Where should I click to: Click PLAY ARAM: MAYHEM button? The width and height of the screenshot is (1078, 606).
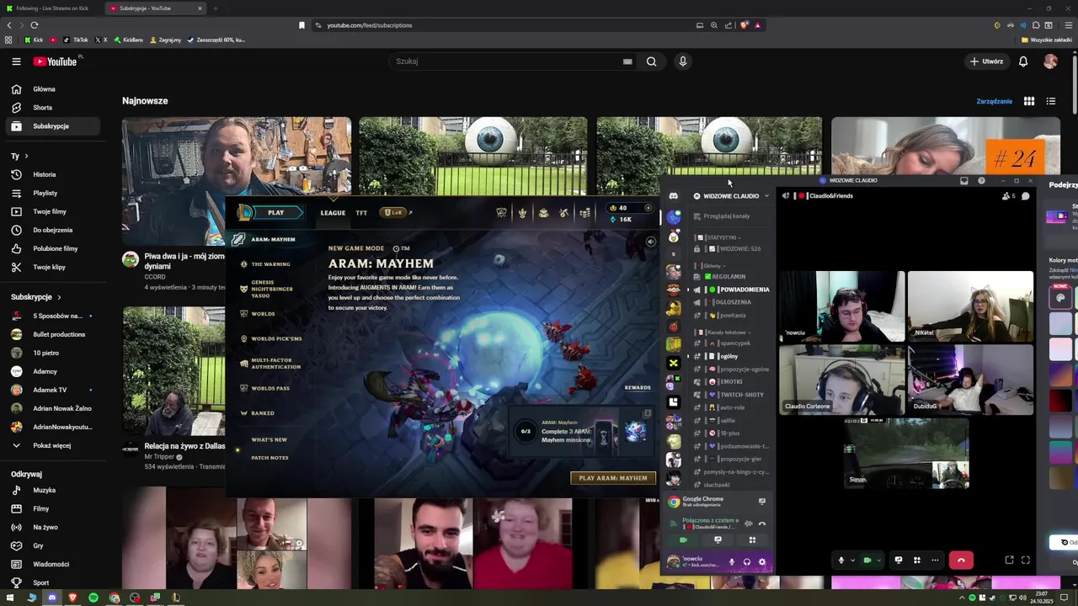coord(613,478)
